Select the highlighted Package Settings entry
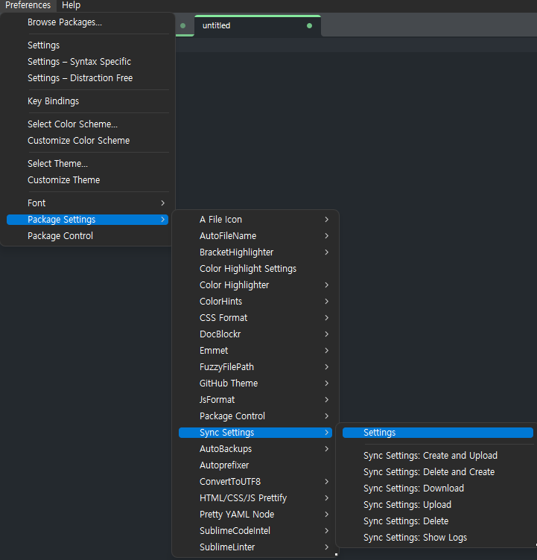The width and height of the screenshot is (537, 560). click(88, 220)
